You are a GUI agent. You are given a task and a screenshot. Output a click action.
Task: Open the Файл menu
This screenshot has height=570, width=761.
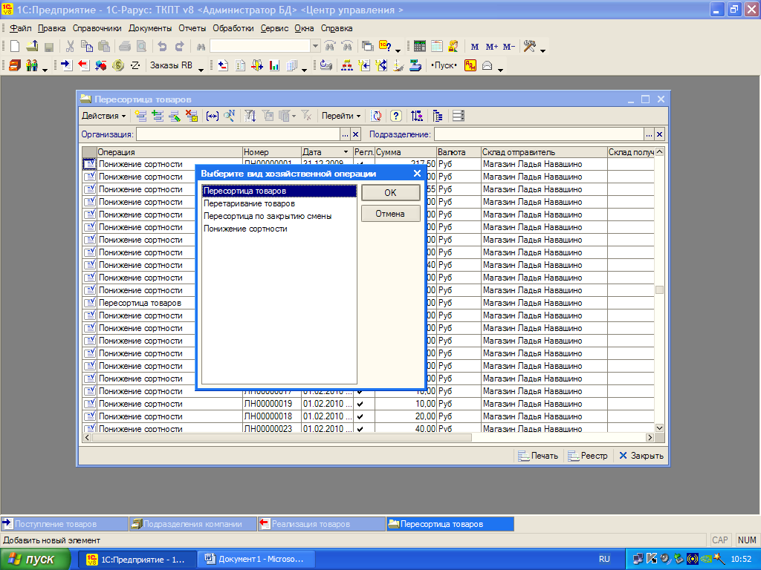tap(20, 28)
